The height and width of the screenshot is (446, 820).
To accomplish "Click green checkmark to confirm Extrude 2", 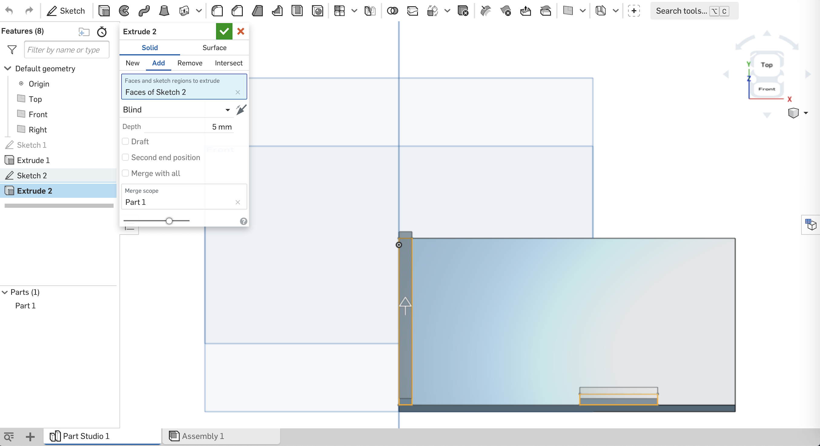I will click(x=224, y=31).
